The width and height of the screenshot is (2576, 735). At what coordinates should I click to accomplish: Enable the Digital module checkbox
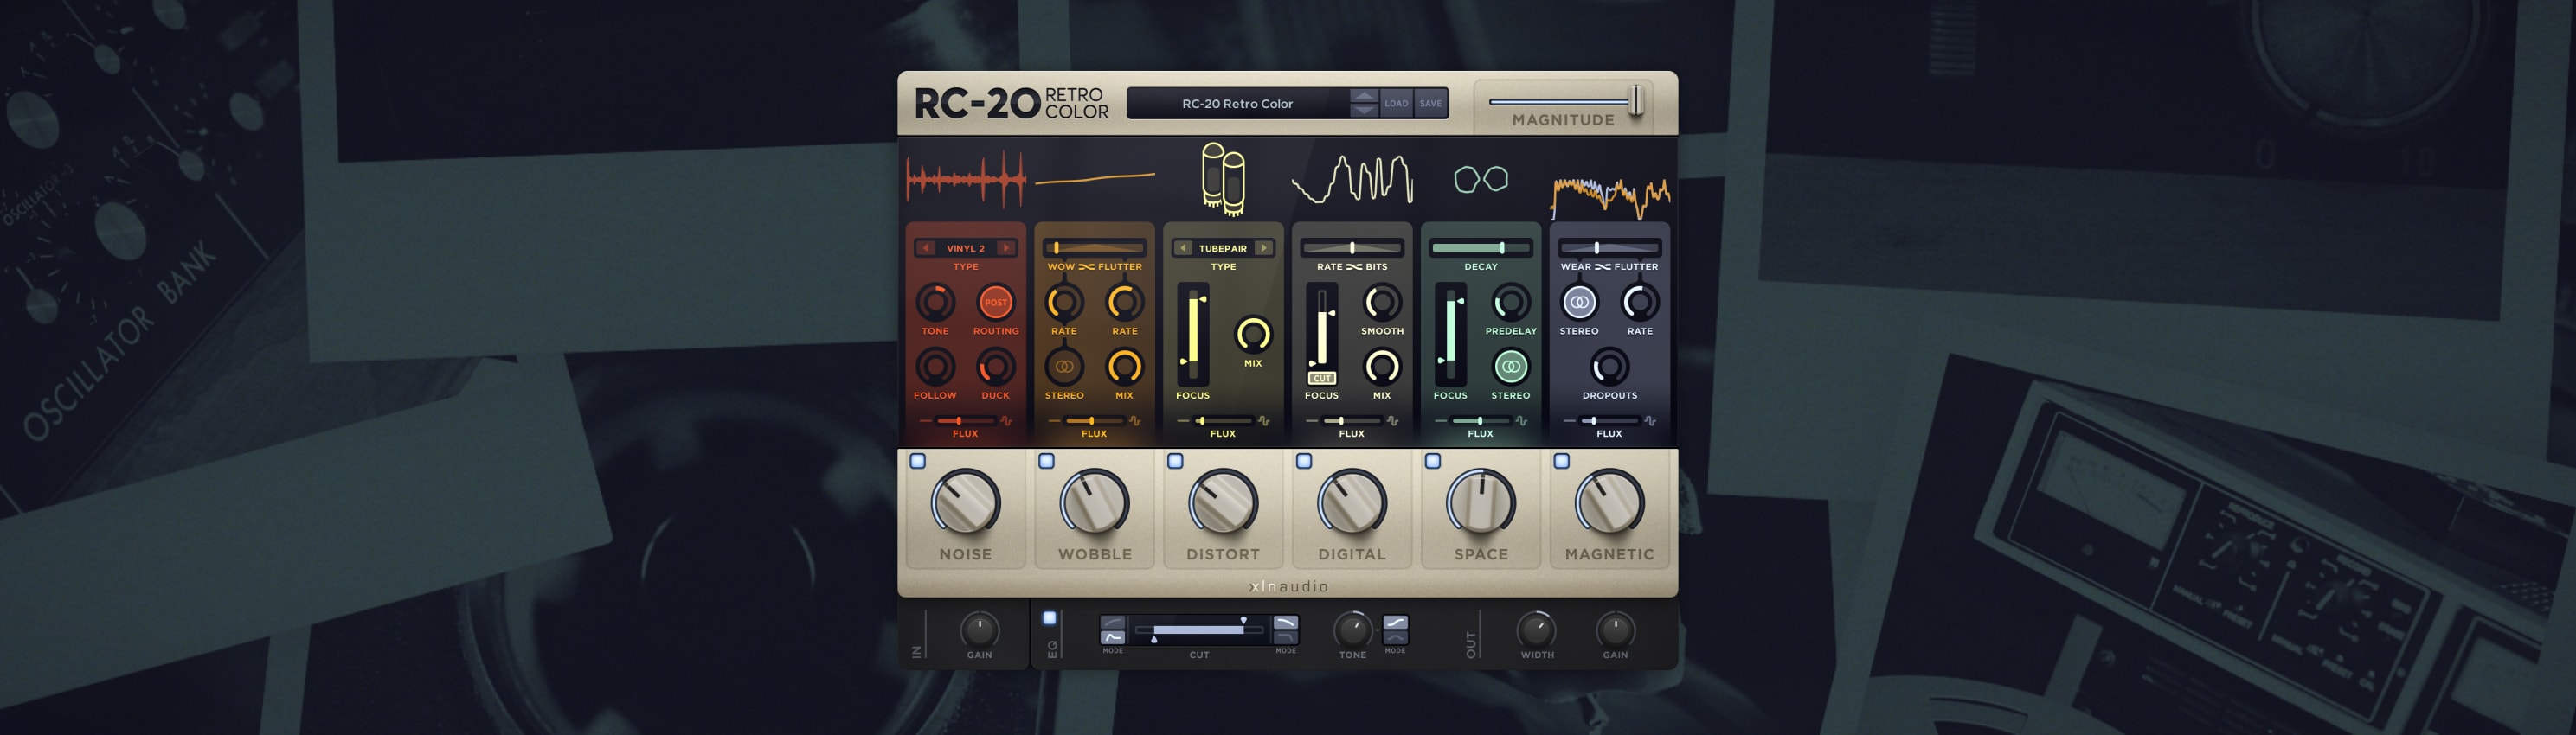click(1304, 462)
